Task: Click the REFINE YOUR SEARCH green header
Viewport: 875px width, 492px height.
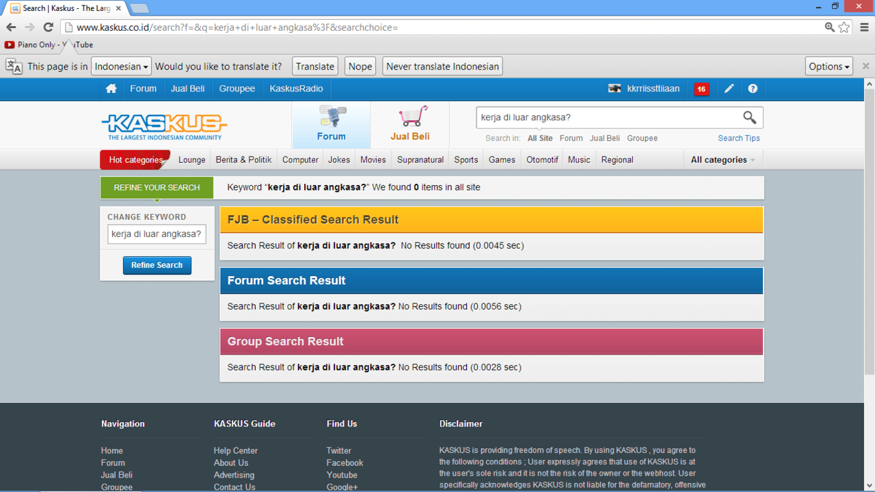Action: click(157, 187)
